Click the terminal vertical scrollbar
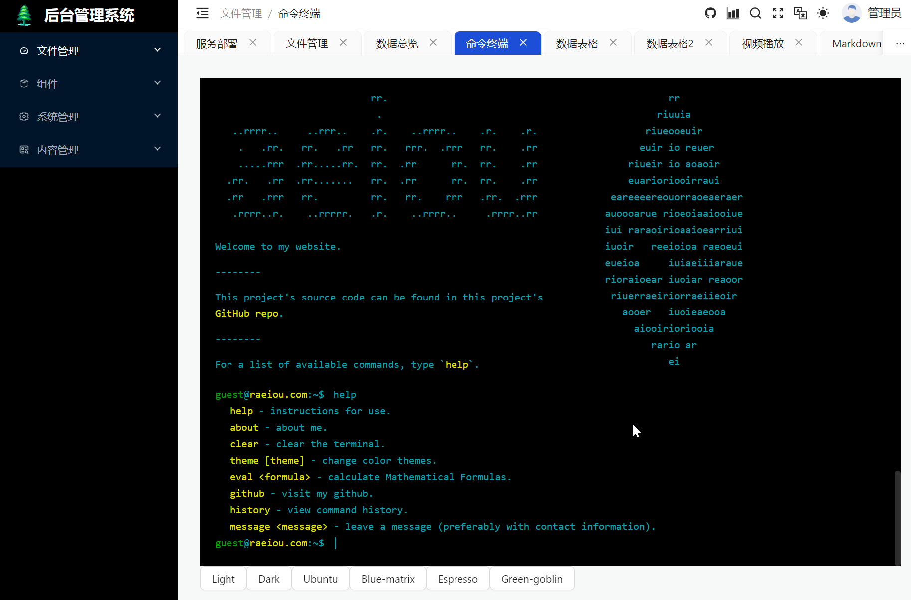The image size is (911, 600). pos(897,517)
